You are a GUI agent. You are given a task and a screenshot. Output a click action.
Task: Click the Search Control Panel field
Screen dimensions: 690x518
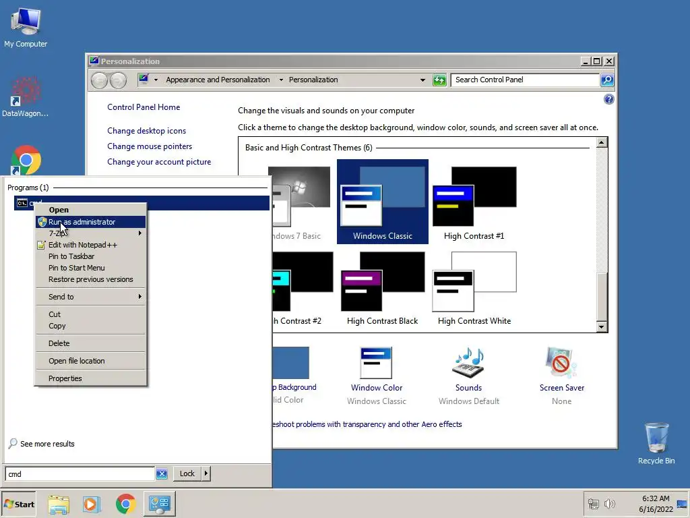pos(526,80)
